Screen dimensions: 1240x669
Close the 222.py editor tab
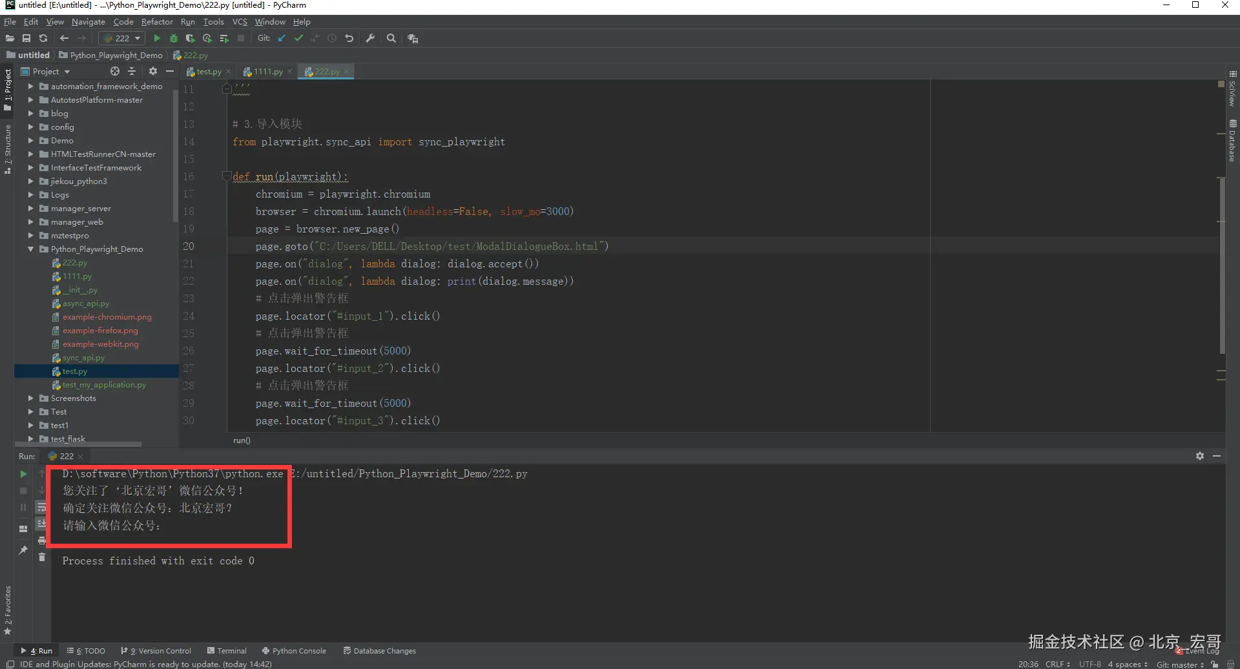point(346,72)
